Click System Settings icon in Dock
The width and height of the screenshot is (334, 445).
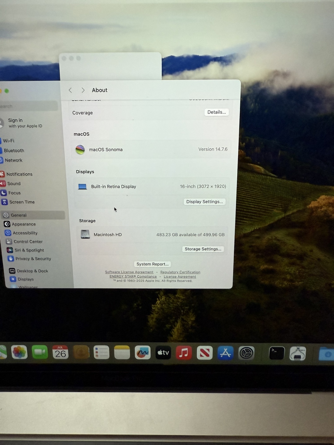[x=246, y=353]
